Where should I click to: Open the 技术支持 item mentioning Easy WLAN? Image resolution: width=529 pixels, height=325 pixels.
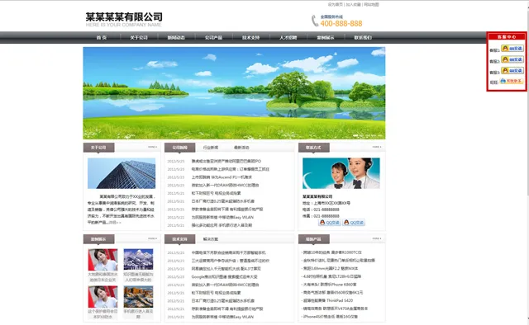tap(222, 317)
